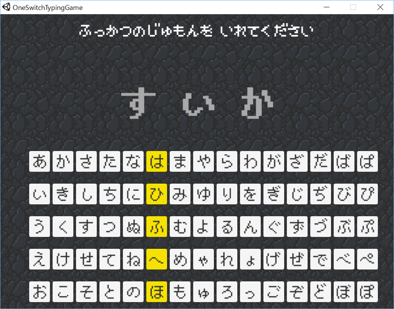Select the ん key
The width and height of the screenshot is (394, 309).
pyautogui.click(x=250, y=227)
